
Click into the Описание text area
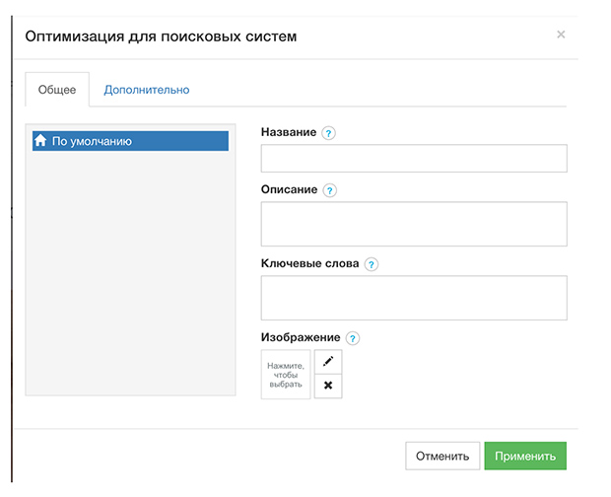click(x=414, y=224)
